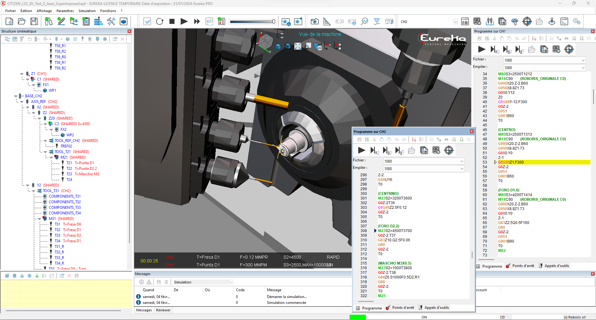Click the 3D stock box window icon
The image size is (596, 320).
pos(124,21)
